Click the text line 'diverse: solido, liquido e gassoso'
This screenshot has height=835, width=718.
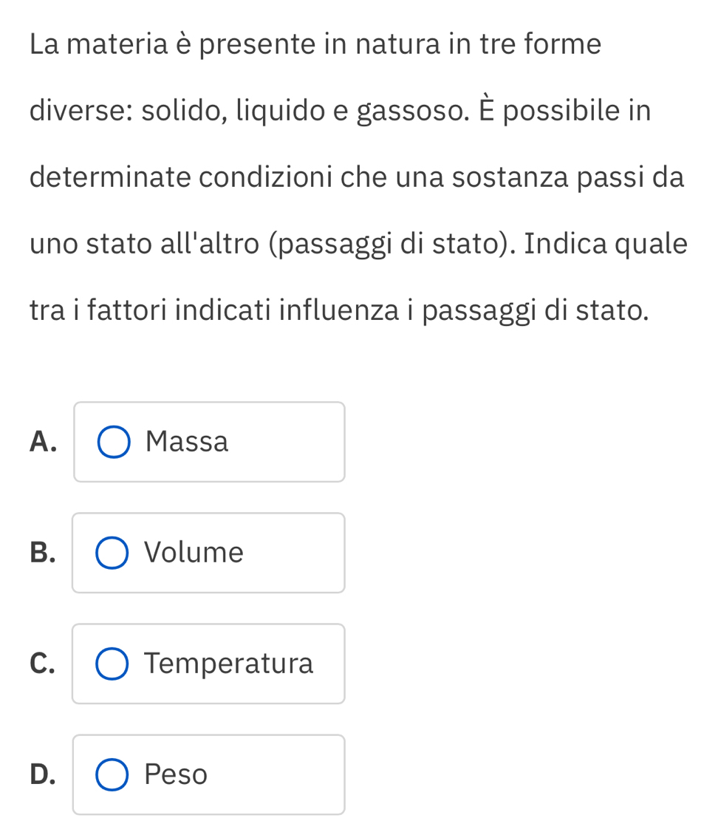pos(341,111)
